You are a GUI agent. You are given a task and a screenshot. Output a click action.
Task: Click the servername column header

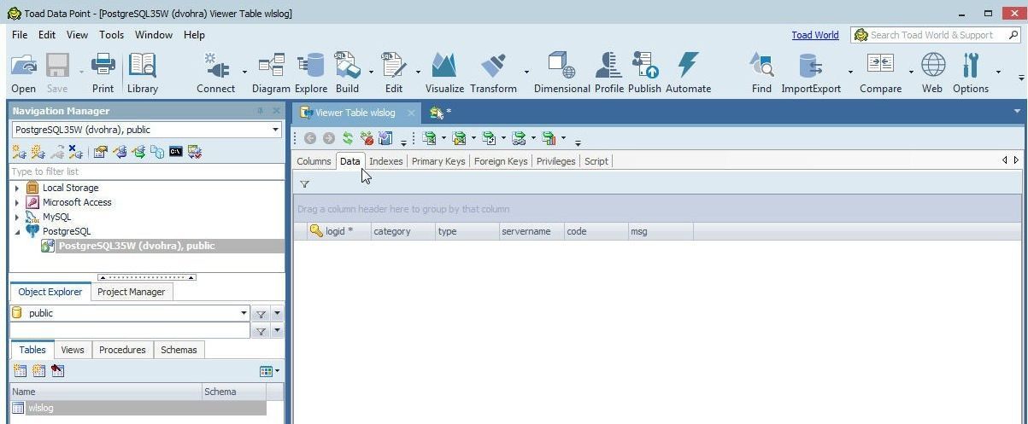point(531,231)
